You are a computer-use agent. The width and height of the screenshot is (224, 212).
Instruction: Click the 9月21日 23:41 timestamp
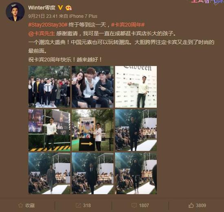(x=43, y=16)
